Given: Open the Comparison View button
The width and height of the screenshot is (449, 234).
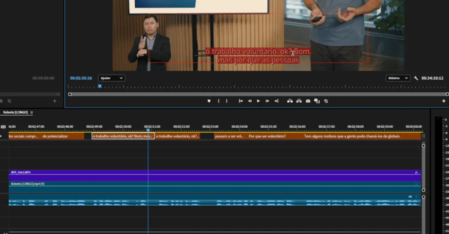Looking at the screenshot, I should (317, 101).
